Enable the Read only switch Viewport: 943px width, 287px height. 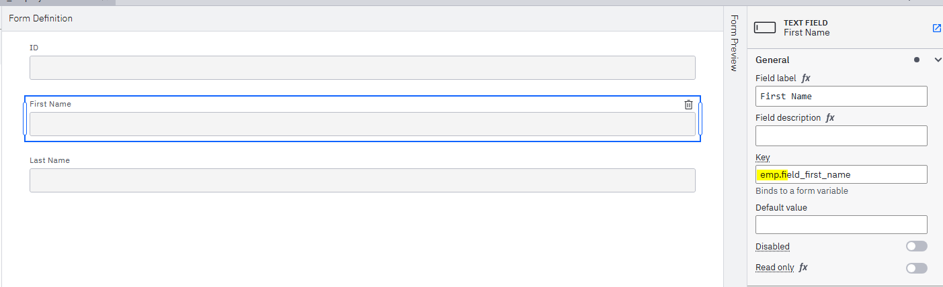coord(916,268)
